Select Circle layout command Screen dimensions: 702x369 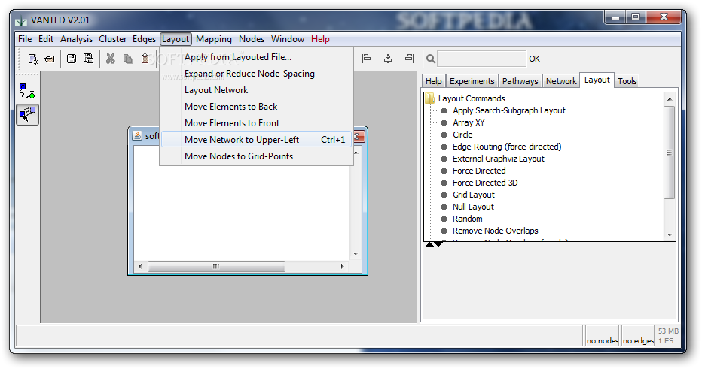pyautogui.click(x=462, y=135)
